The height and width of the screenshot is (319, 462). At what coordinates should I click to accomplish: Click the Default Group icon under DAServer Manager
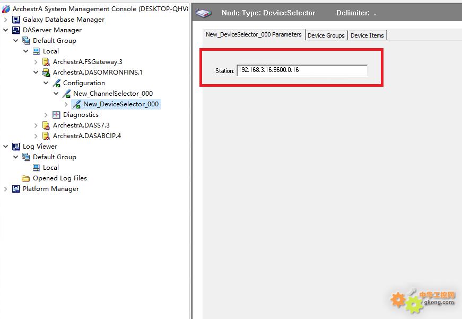pyautogui.click(x=26, y=41)
